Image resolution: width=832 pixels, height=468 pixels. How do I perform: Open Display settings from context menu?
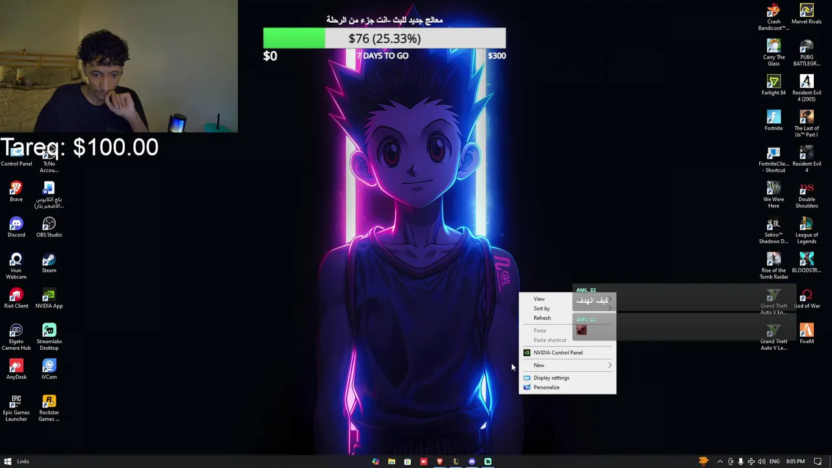[567, 378]
